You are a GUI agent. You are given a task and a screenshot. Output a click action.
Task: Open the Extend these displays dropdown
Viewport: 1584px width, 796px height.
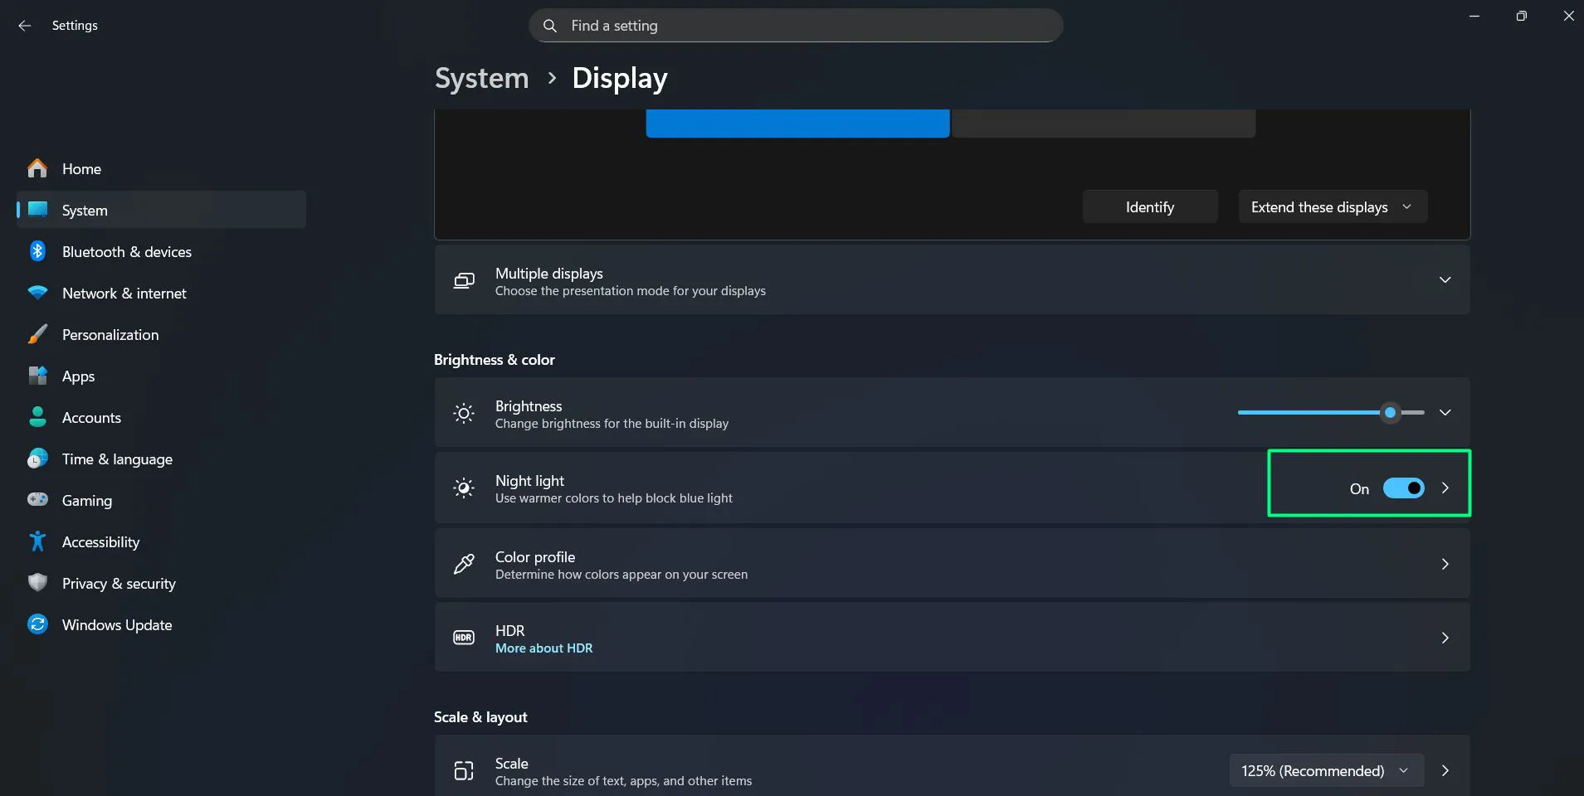pyautogui.click(x=1332, y=206)
